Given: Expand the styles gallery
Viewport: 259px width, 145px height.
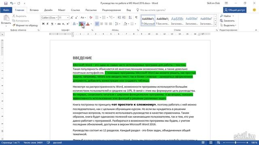Looking at the screenshot, I should 215,25.
